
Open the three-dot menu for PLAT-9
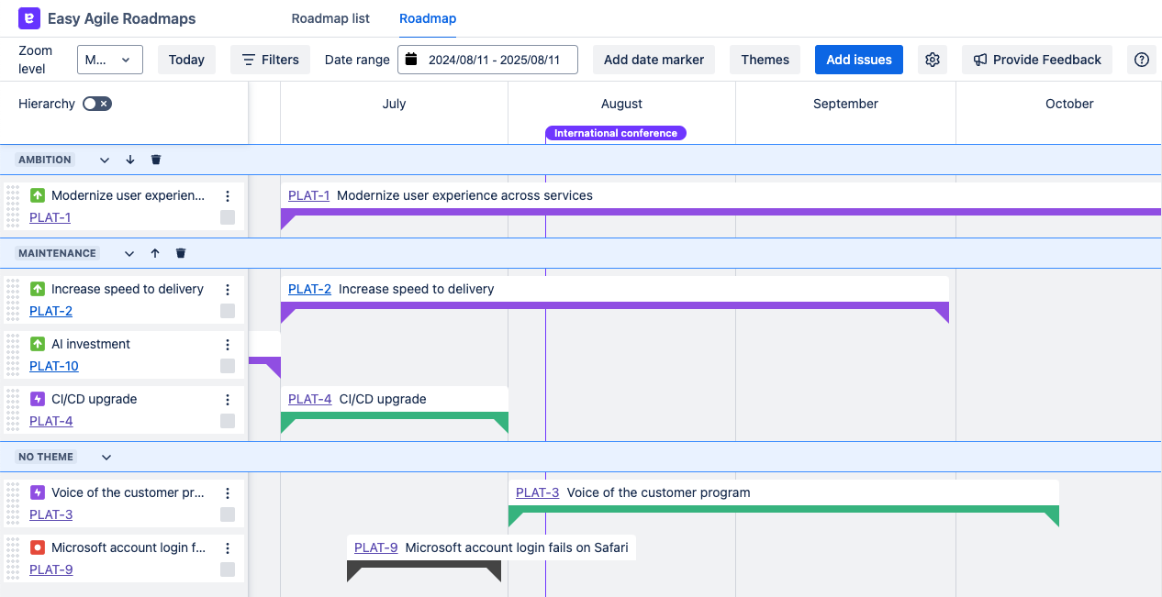(228, 547)
